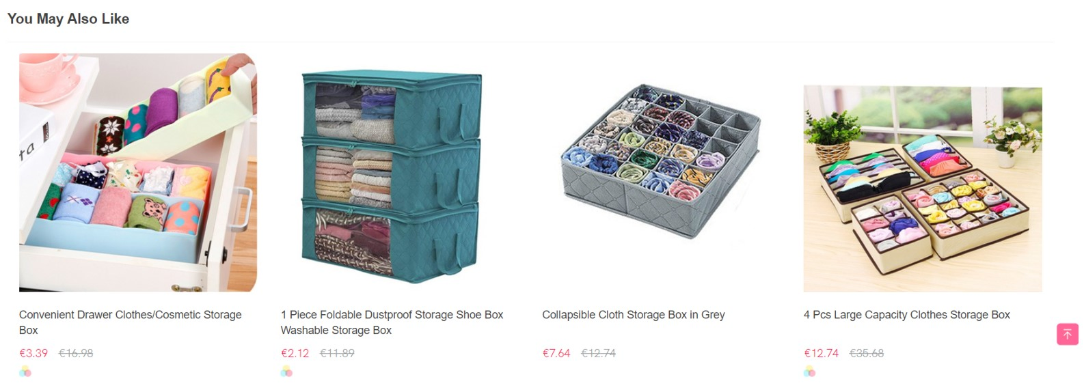Open color options icon under Convenient Drawer Storage Box
The height and width of the screenshot is (390, 1084).
[25, 372]
